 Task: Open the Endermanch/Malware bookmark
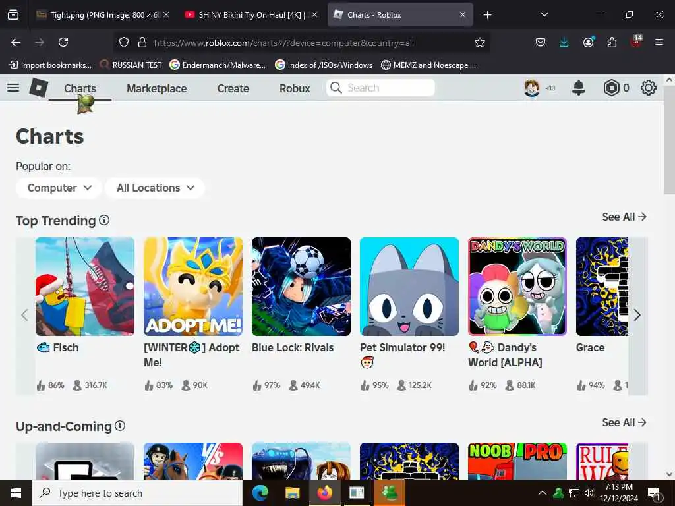coord(218,65)
